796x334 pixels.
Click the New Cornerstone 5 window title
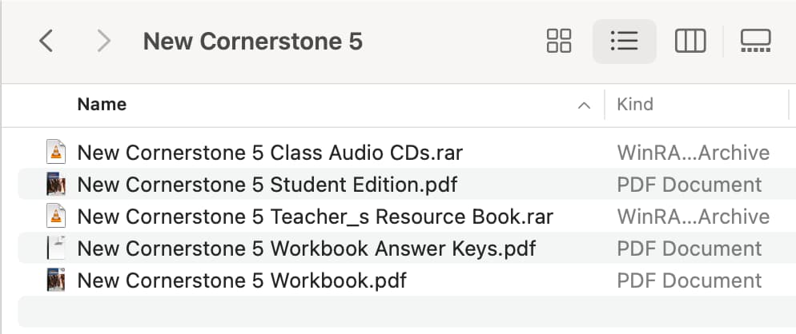coord(253,41)
